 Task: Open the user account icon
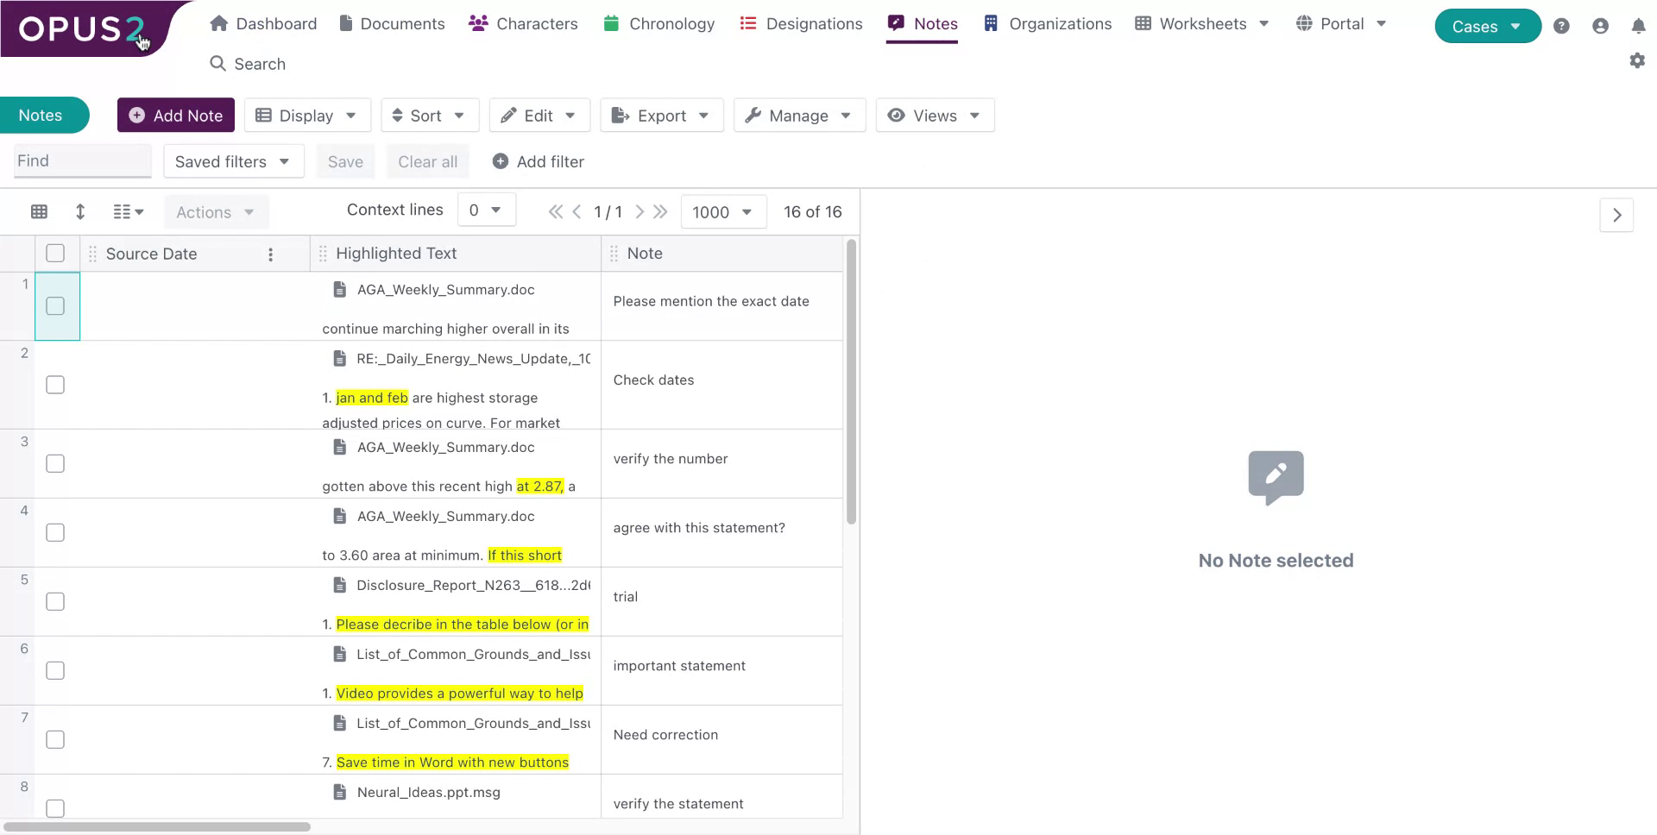(x=1600, y=26)
